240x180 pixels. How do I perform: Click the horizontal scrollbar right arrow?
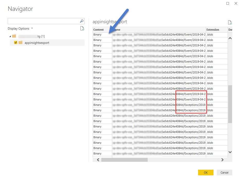223,160
